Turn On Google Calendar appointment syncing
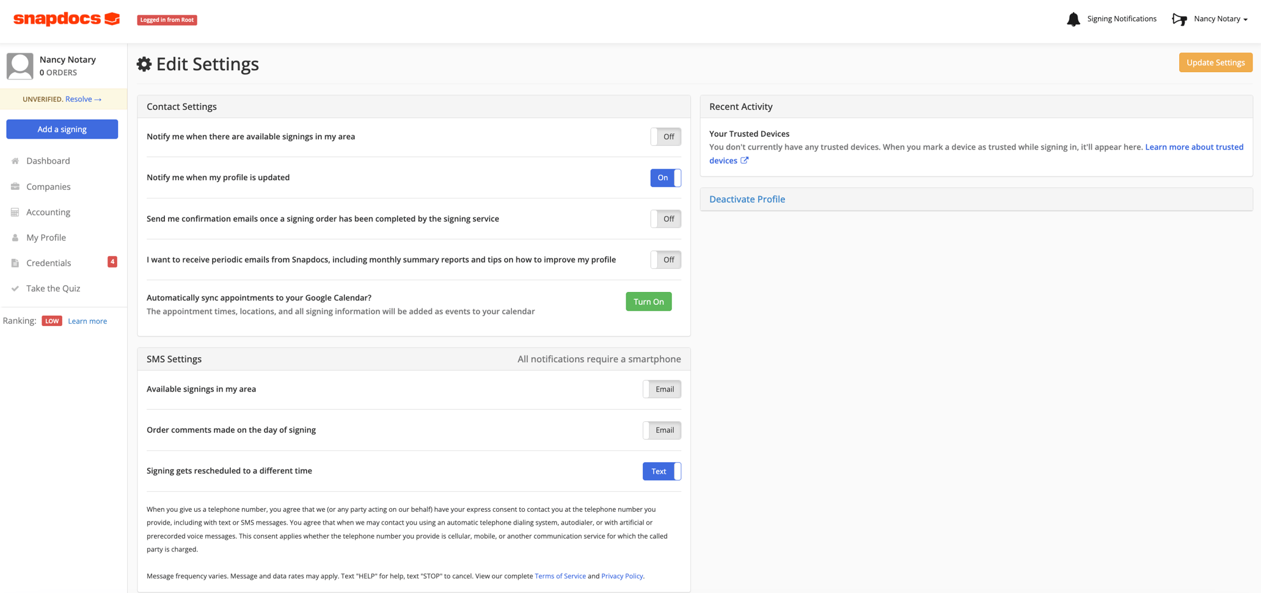This screenshot has height=593, width=1261. click(648, 301)
